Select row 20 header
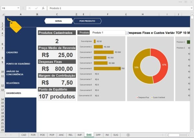Screen dimensions: 194x138 2,120
